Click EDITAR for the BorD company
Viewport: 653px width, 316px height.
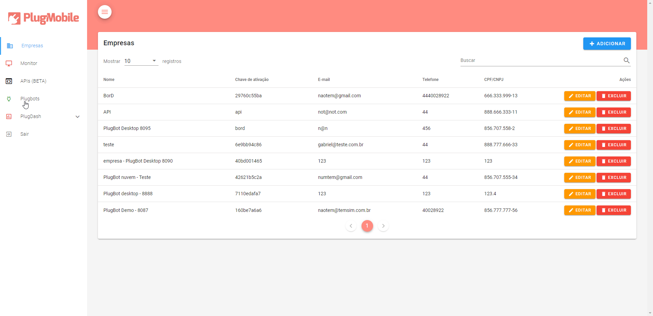pyautogui.click(x=580, y=96)
